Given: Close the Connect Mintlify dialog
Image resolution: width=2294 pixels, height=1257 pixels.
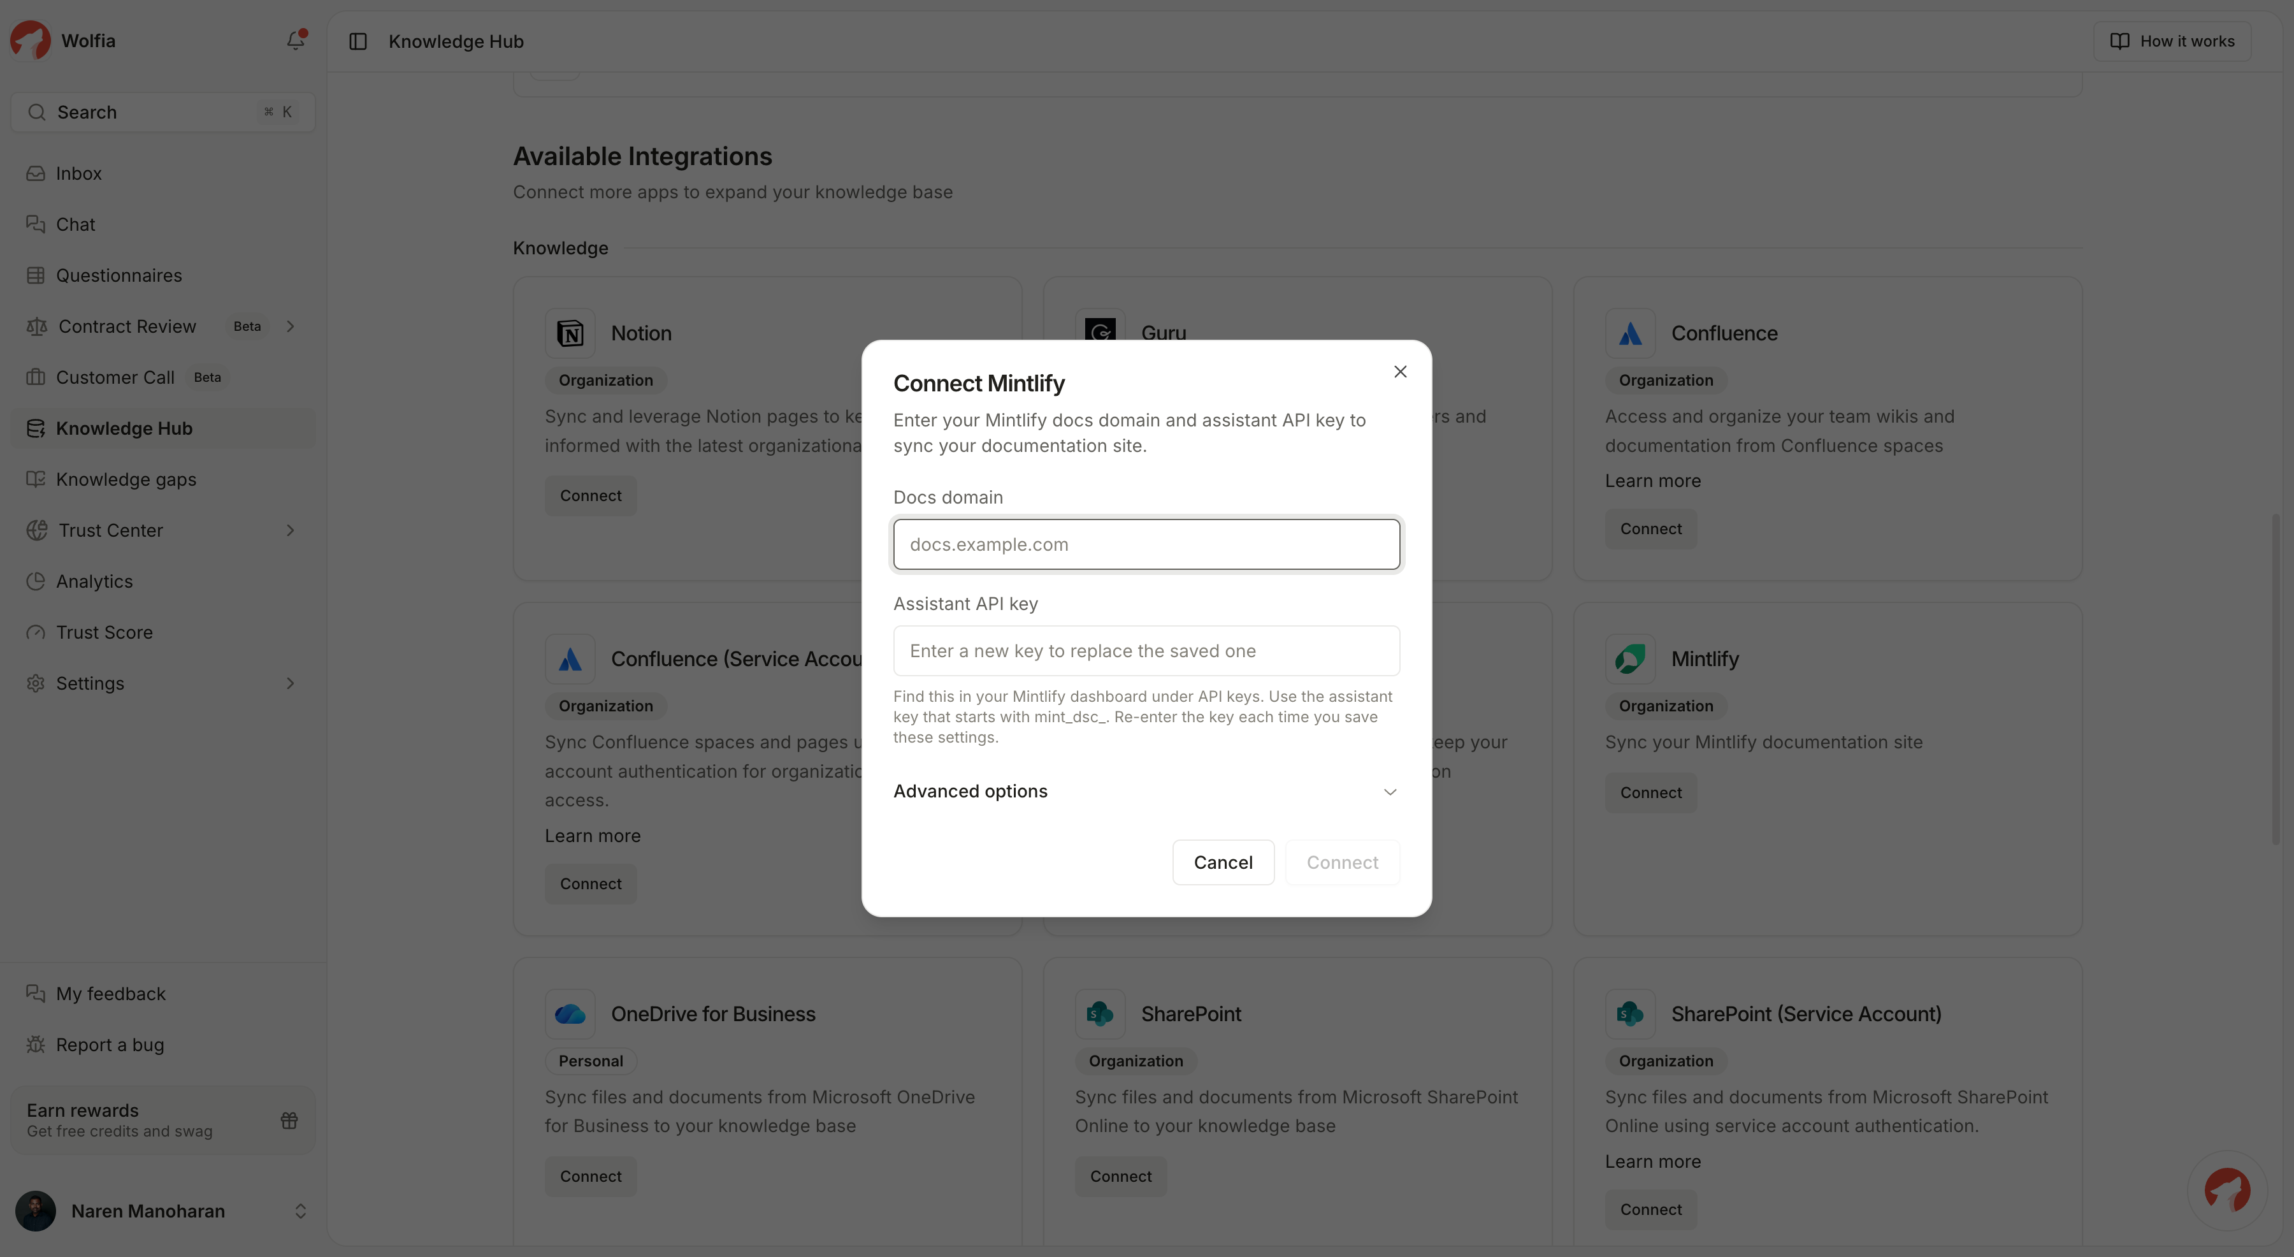Looking at the screenshot, I should tap(1400, 372).
